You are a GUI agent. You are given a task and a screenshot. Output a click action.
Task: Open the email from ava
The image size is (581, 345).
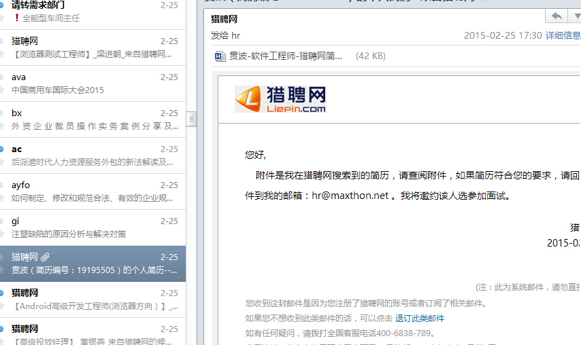pyautogui.click(x=93, y=84)
